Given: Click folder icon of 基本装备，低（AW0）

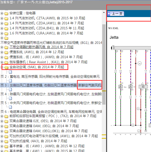Looking at the screenshot, I should (6, 146).
